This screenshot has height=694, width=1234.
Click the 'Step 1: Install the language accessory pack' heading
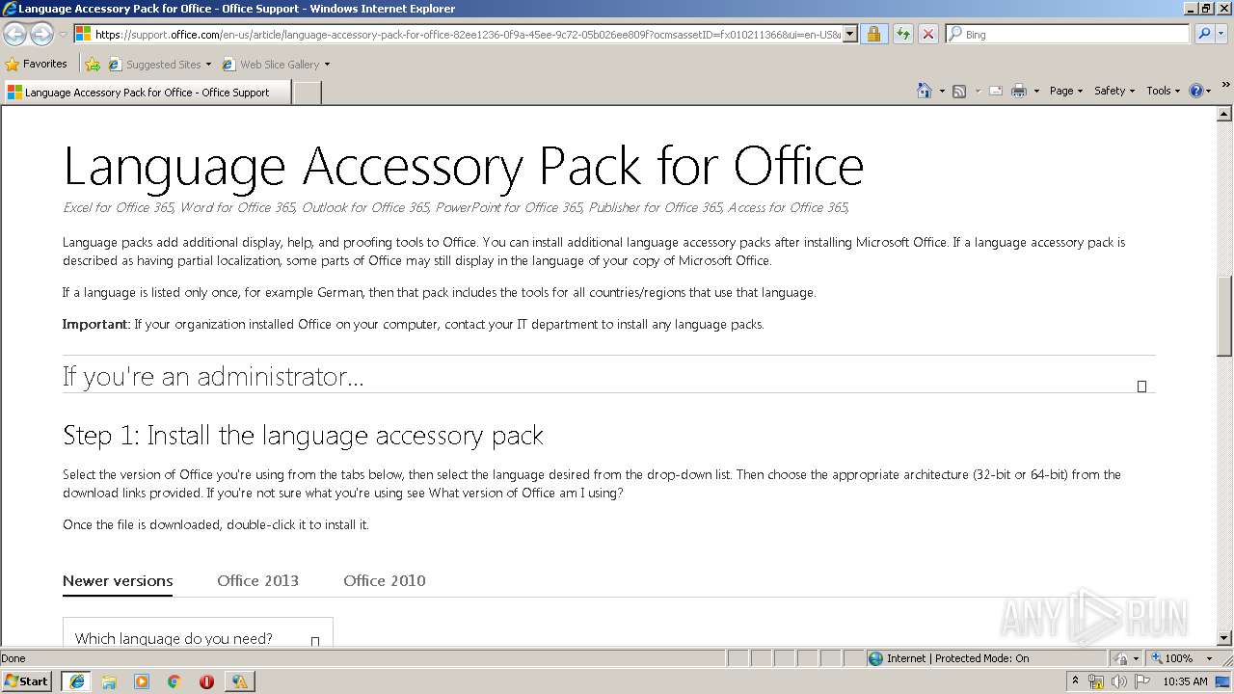point(303,436)
